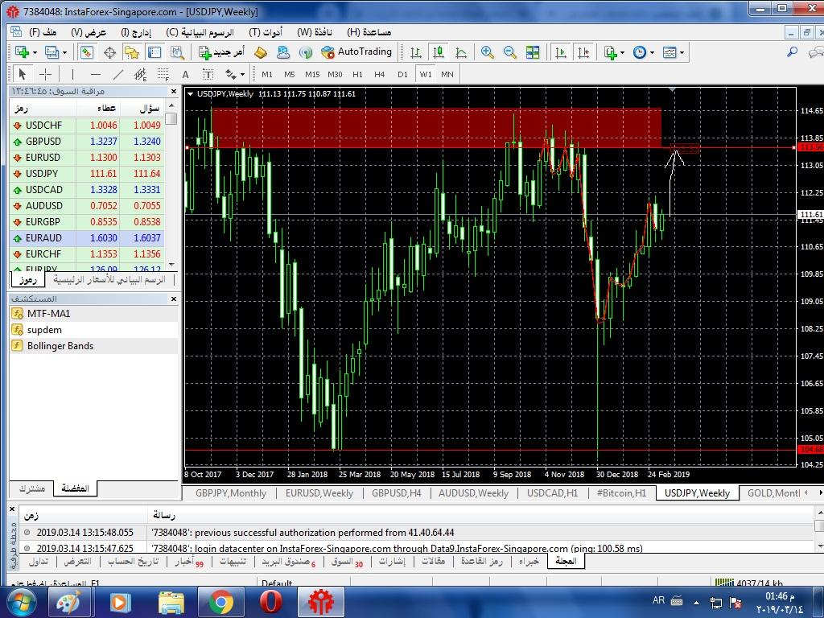Screen dimensions: 824x618
Task: Select the USDJPY row in Market Watch
Action: (x=87, y=174)
